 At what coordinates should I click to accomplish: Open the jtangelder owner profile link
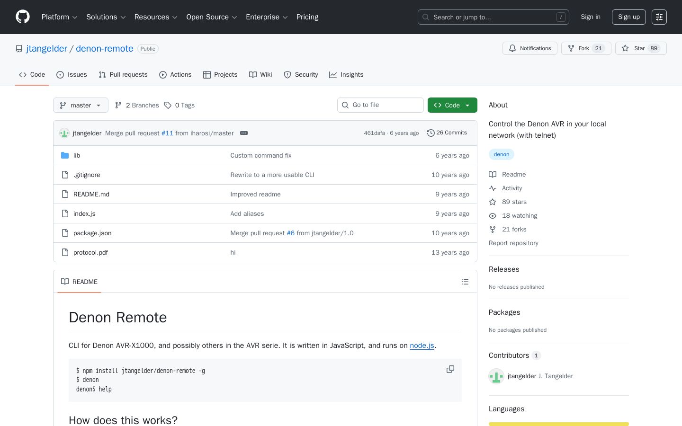pos(47,49)
